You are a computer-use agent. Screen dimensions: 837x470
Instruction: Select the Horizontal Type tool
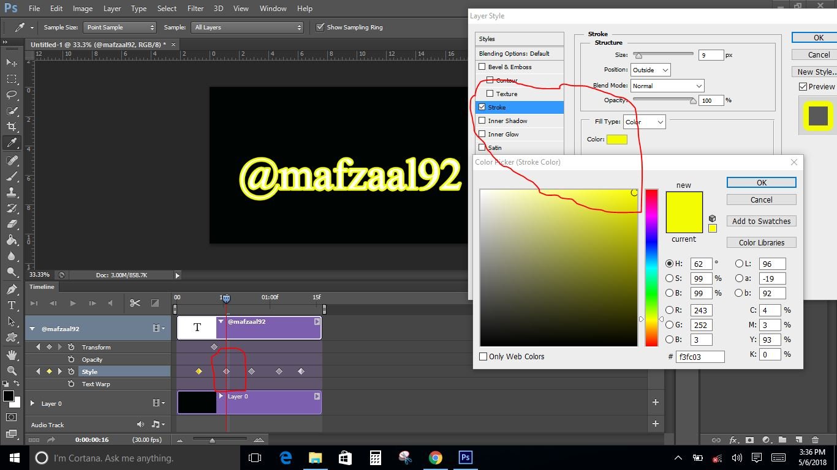click(12, 305)
